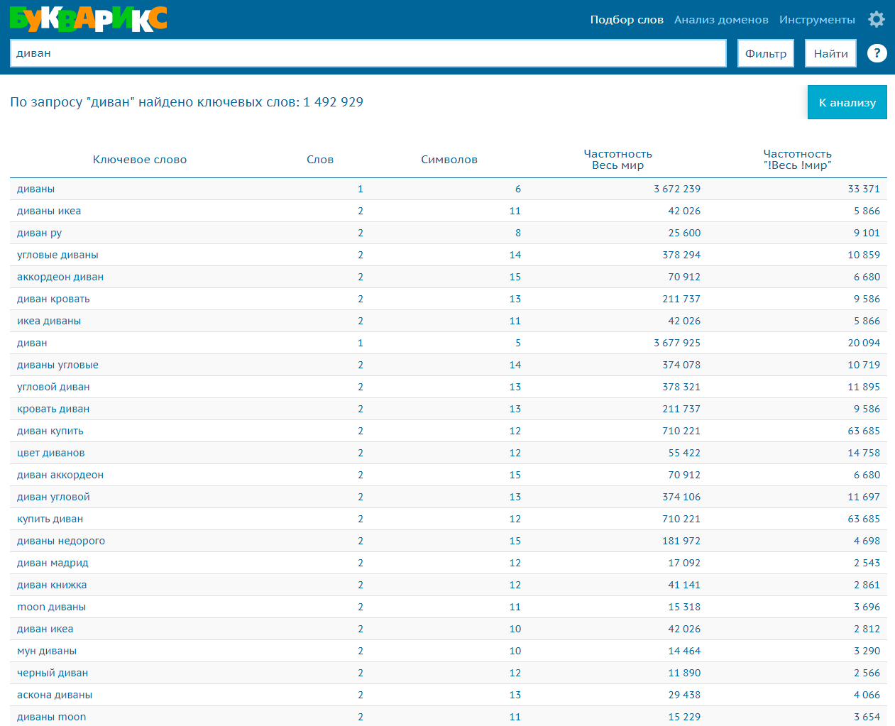
Task: Open the Фильтр options button
Action: pos(765,53)
